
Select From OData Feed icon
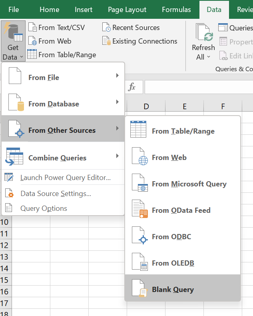click(140, 210)
